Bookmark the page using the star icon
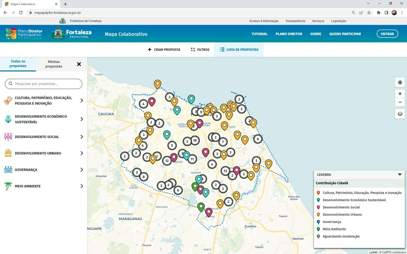 pos(369,13)
